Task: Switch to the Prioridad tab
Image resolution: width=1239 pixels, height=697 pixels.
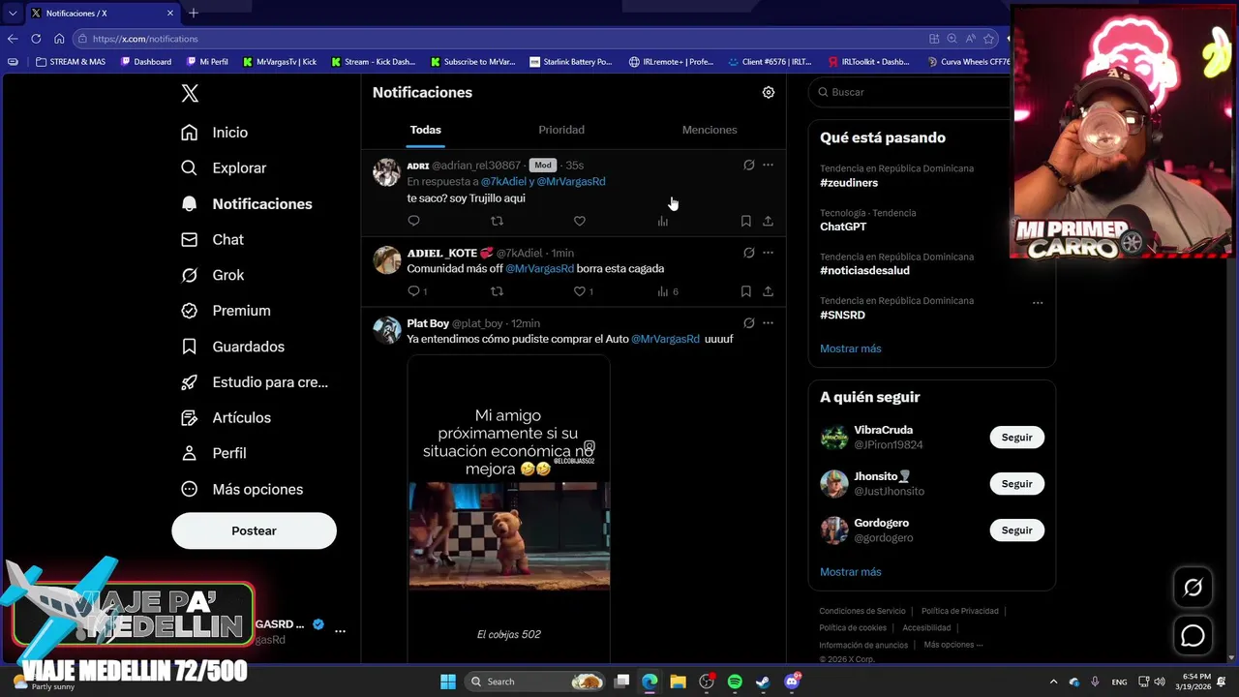Action: pyautogui.click(x=561, y=130)
